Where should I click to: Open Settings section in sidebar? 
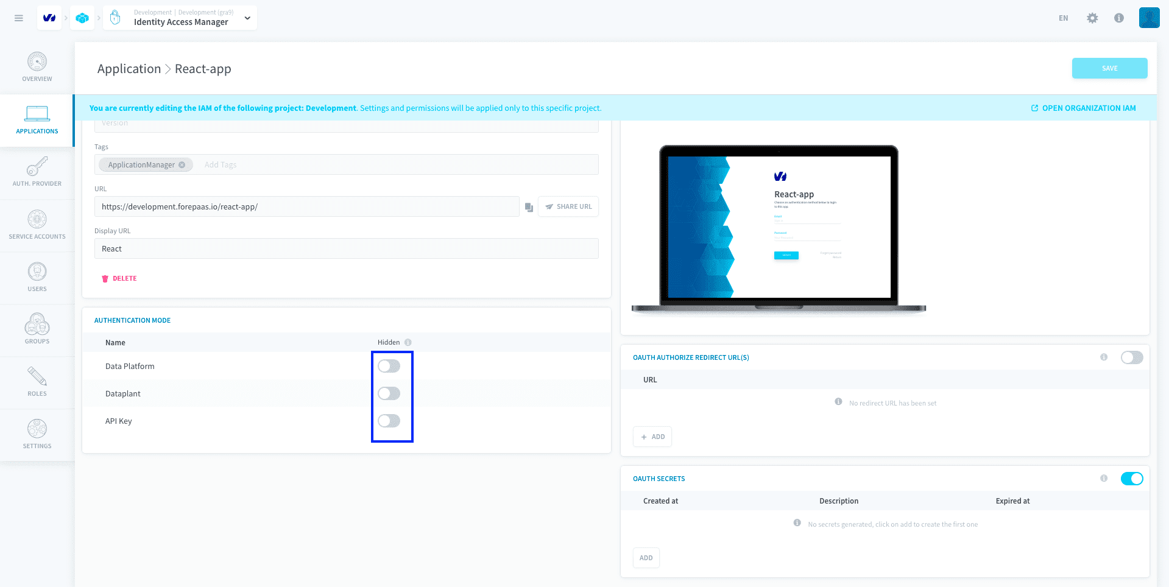(x=37, y=435)
